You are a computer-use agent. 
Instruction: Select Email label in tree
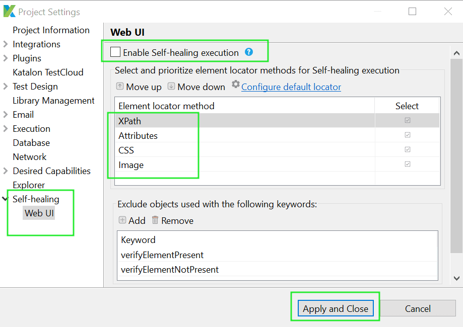[x=23, y=114]
